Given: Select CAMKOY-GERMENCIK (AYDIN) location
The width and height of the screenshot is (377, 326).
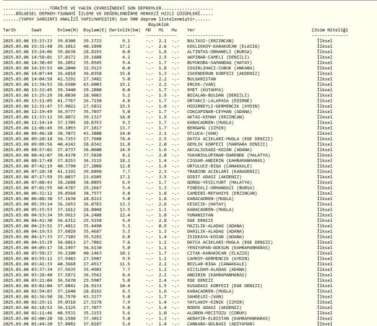Looking at the screenshot, I should point(218,259).
